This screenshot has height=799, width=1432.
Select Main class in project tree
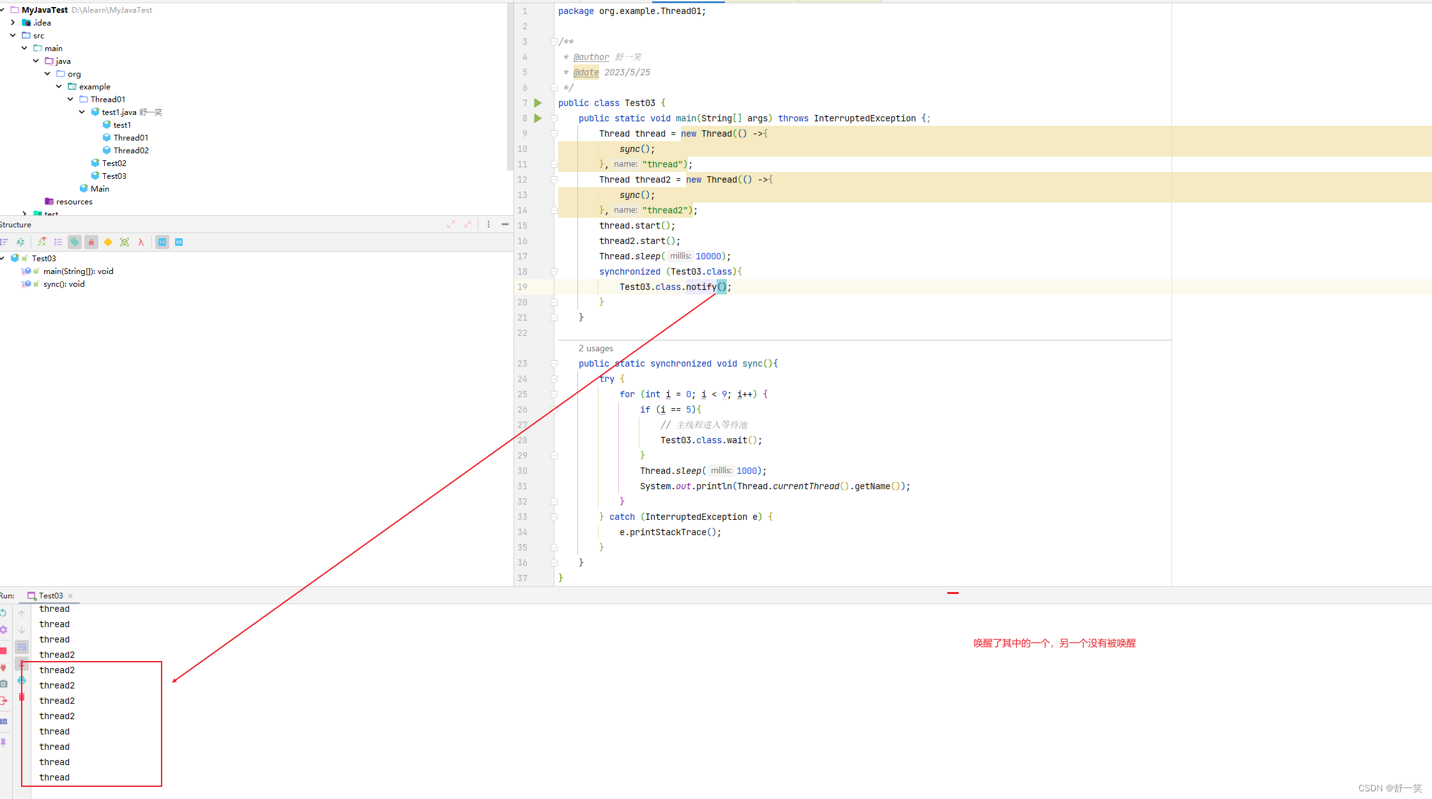(100, 188)
